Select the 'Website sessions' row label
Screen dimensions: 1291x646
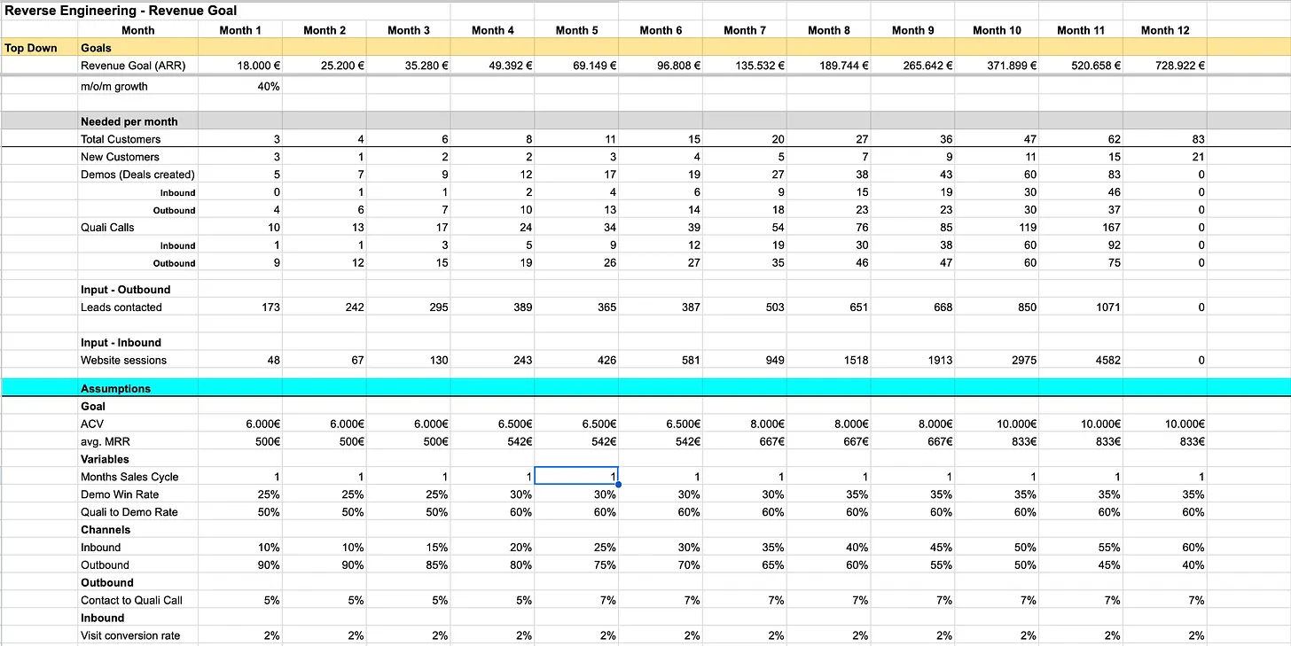[x=123, y=361]
